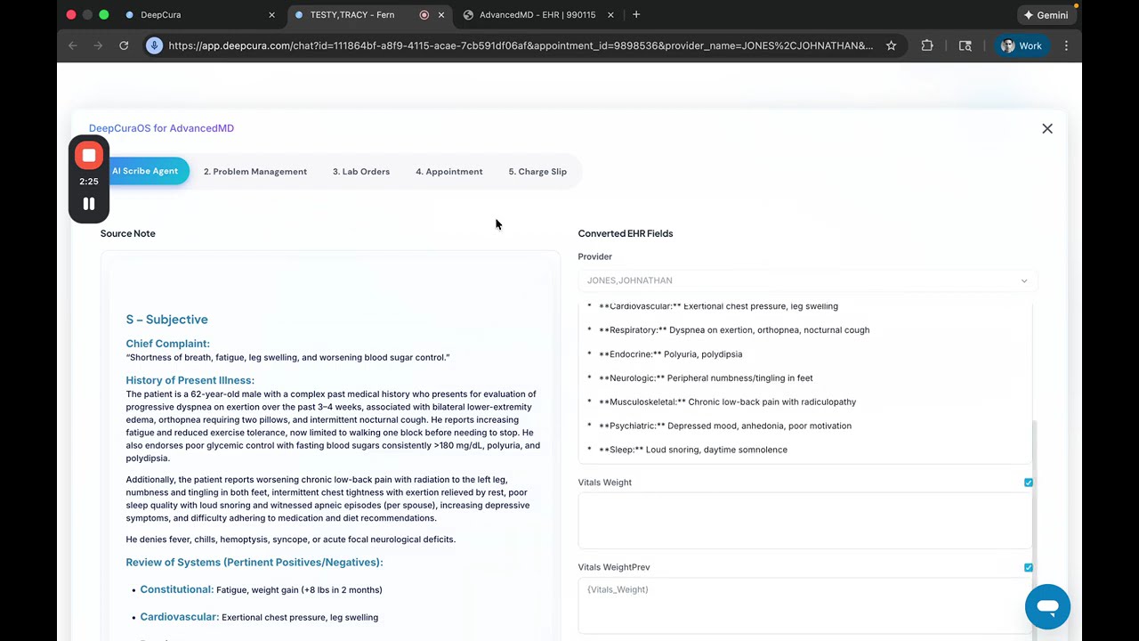Select the Constitutional fatigue line
Viewport: 1139px width, 641px height.
(x=261, y=589)
